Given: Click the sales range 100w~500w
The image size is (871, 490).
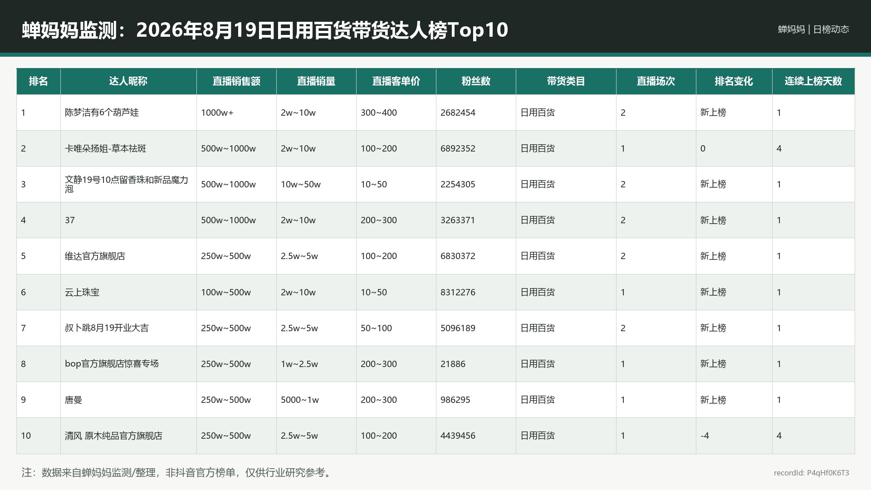Looking at the screenshot, I should tap(226, 292).
